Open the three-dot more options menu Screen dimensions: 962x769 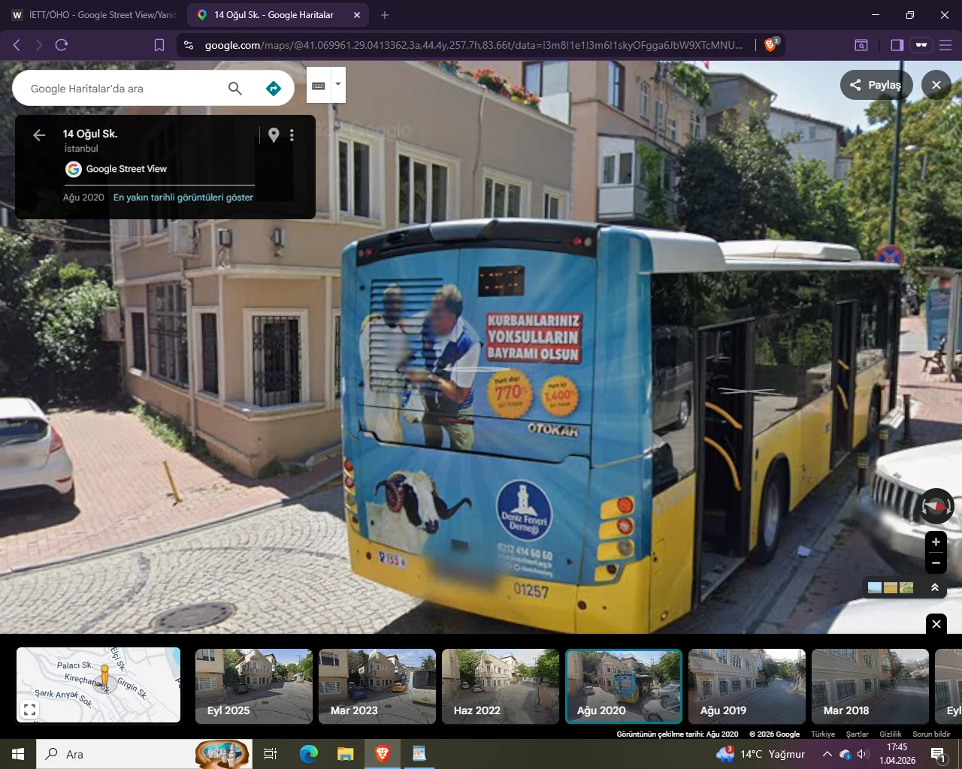(292, 135)
